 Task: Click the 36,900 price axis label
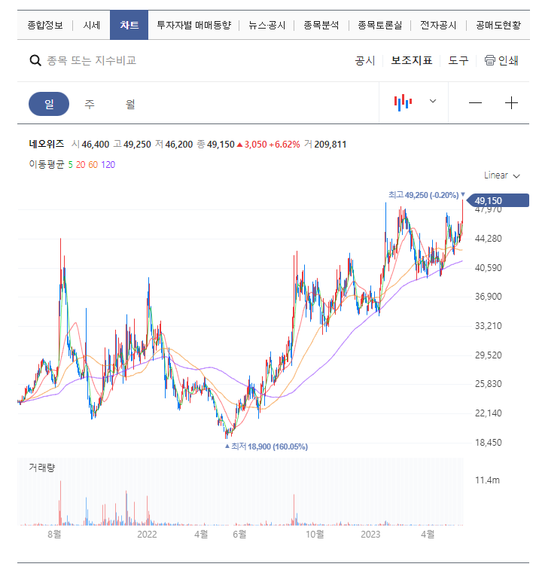click(488, 297)
